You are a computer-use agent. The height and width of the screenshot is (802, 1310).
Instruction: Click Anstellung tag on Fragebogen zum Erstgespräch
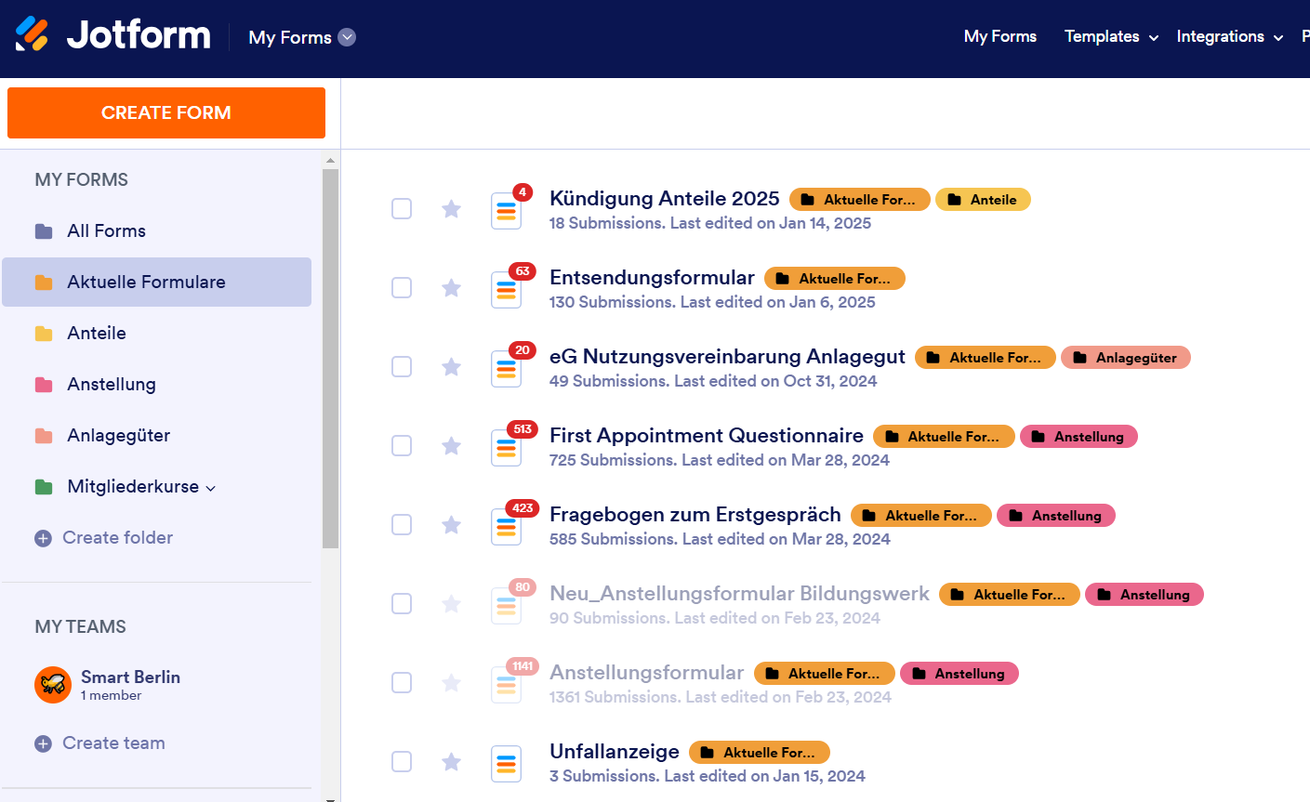click(1056, 516)
